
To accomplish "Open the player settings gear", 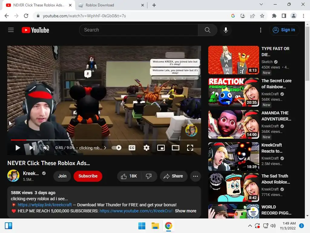I will pos(147,148).
